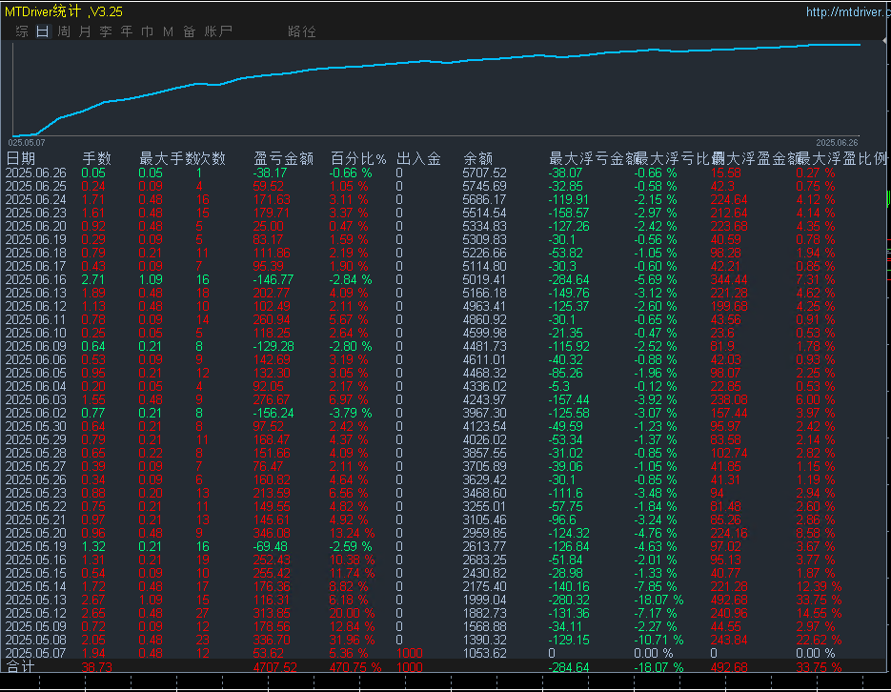Switch to the 周 weekly tab
This screenshot has width=891, height=692.
point(64,31)
